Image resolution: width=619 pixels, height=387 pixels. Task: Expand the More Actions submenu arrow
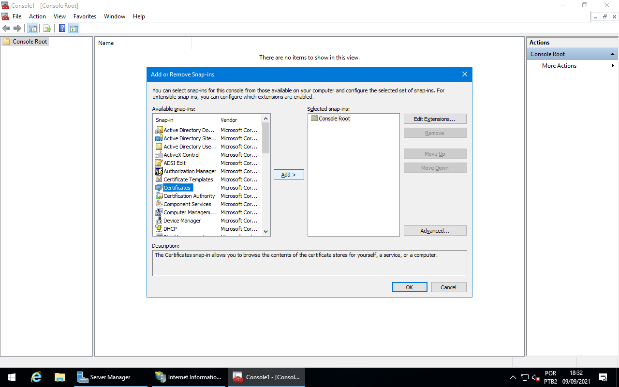(x=613, y=66)
